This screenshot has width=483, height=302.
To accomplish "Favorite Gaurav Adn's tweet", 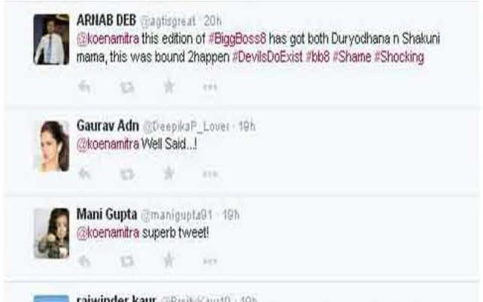I will (x=169, y=173).
